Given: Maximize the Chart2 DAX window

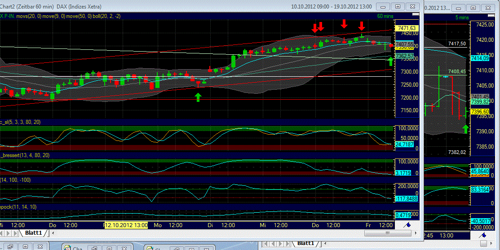Looking at the screenshot, I should tap(398, 6).
